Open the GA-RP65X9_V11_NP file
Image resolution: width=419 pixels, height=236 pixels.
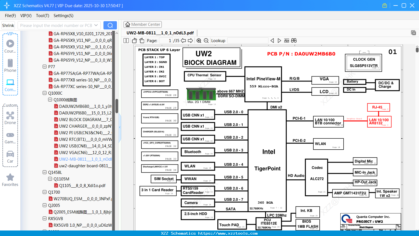[x=80, y=40]
